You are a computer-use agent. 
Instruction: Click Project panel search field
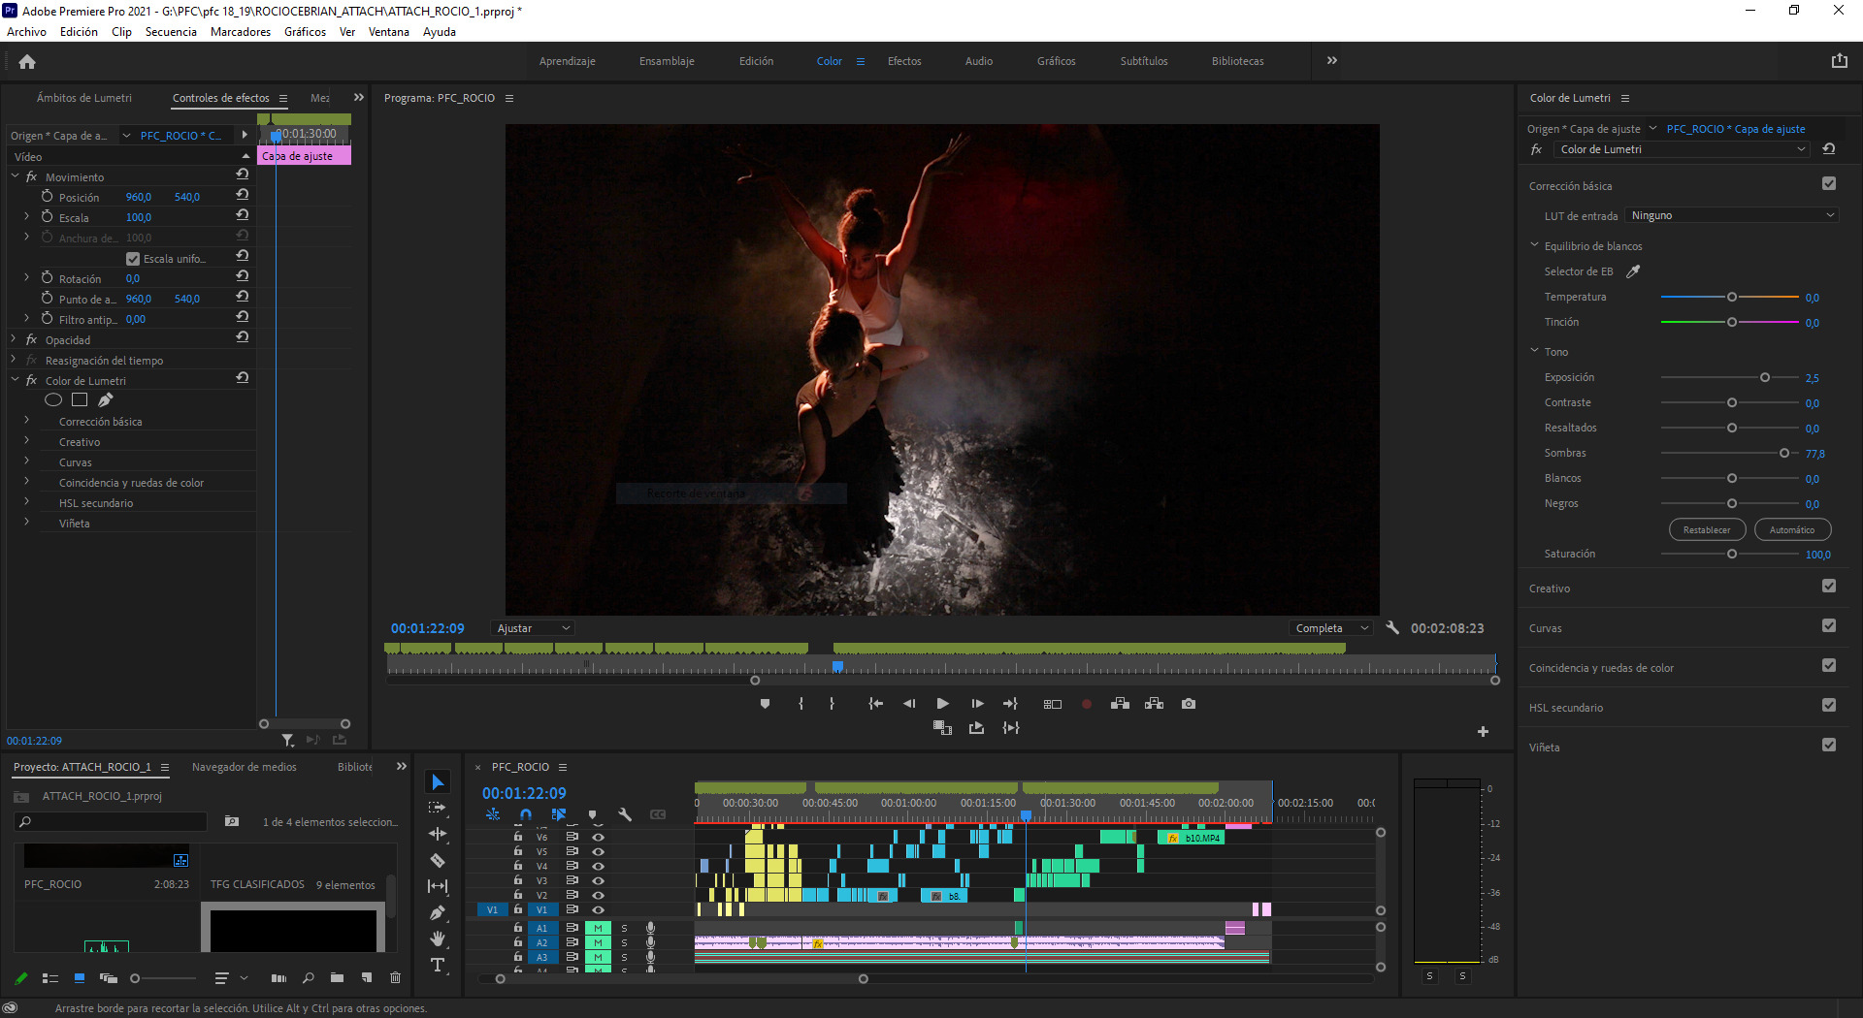coord(111,821)
